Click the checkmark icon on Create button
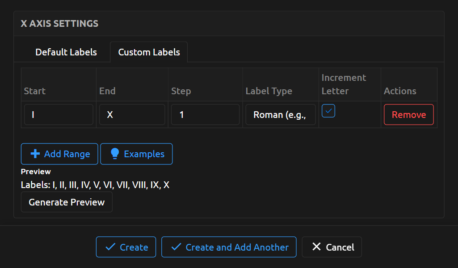458x268 pixels. (x=109, y=247)
